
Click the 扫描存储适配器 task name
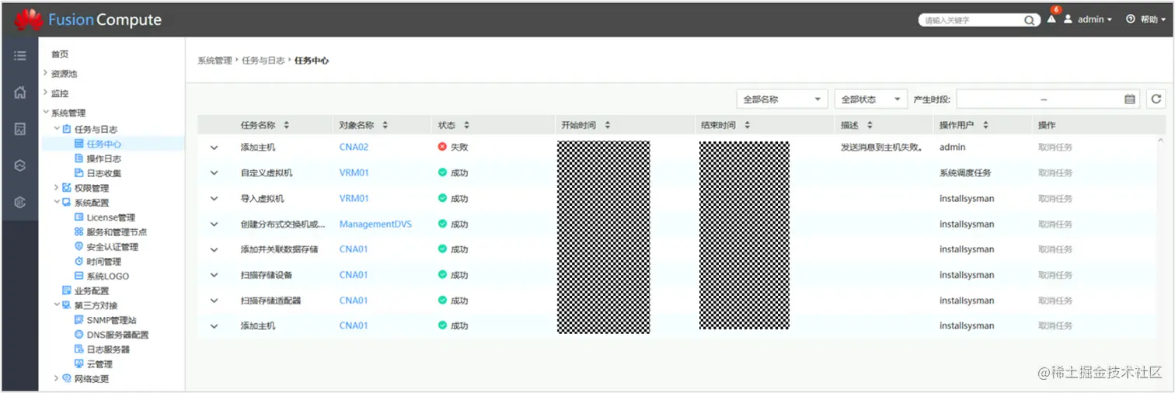pyautogui.click(x=270, y=301)
